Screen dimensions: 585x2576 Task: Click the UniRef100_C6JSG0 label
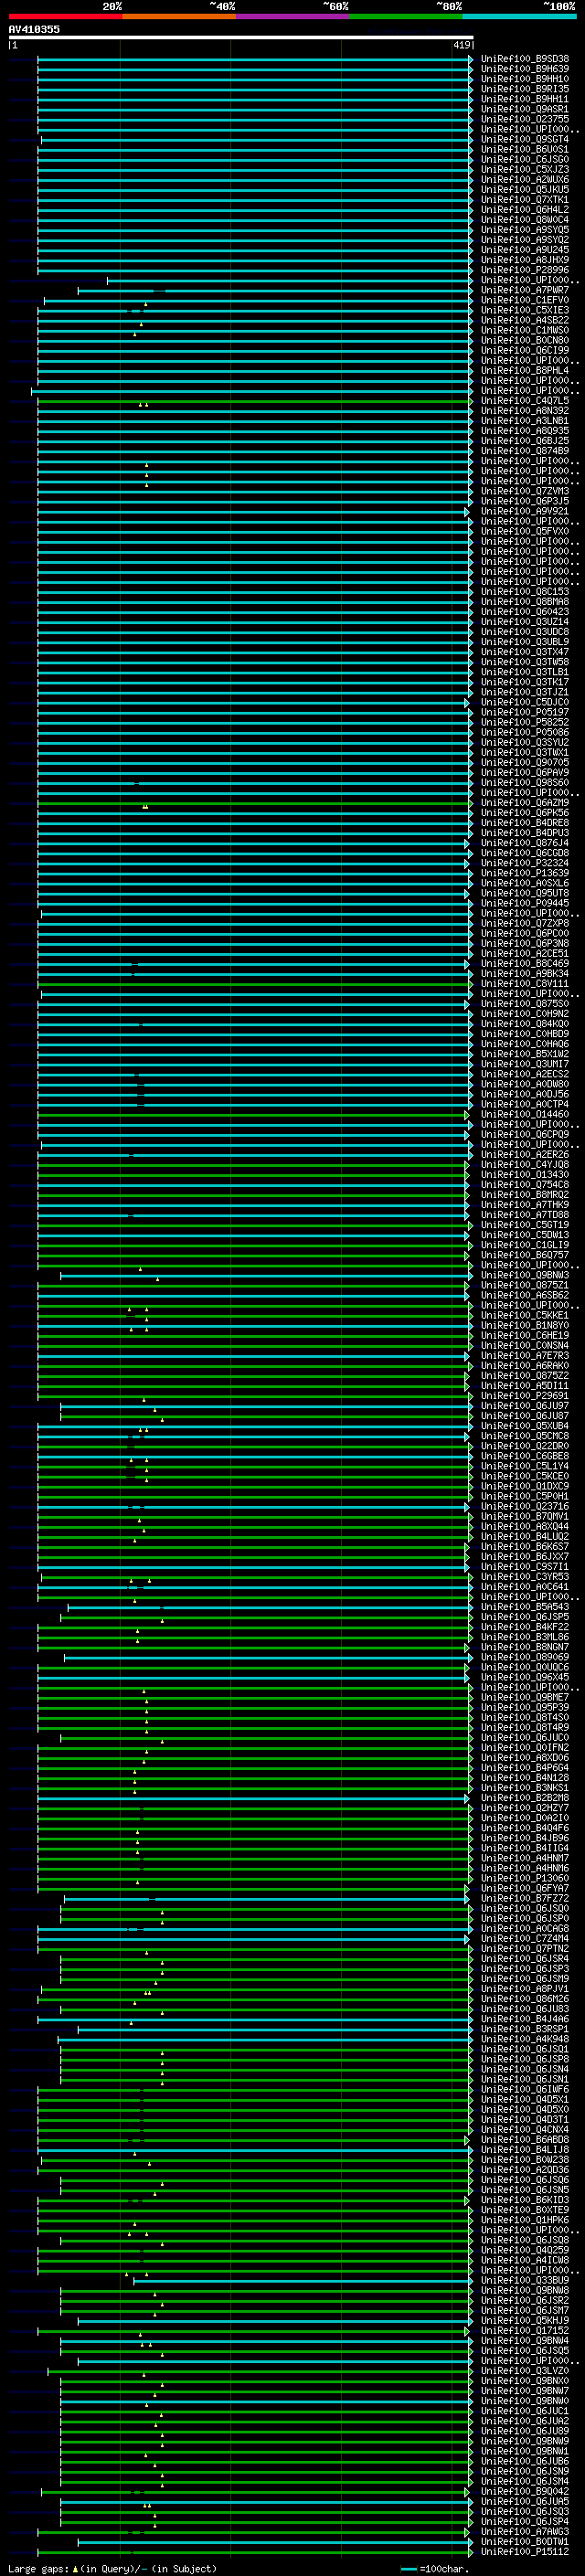[525, 159]
